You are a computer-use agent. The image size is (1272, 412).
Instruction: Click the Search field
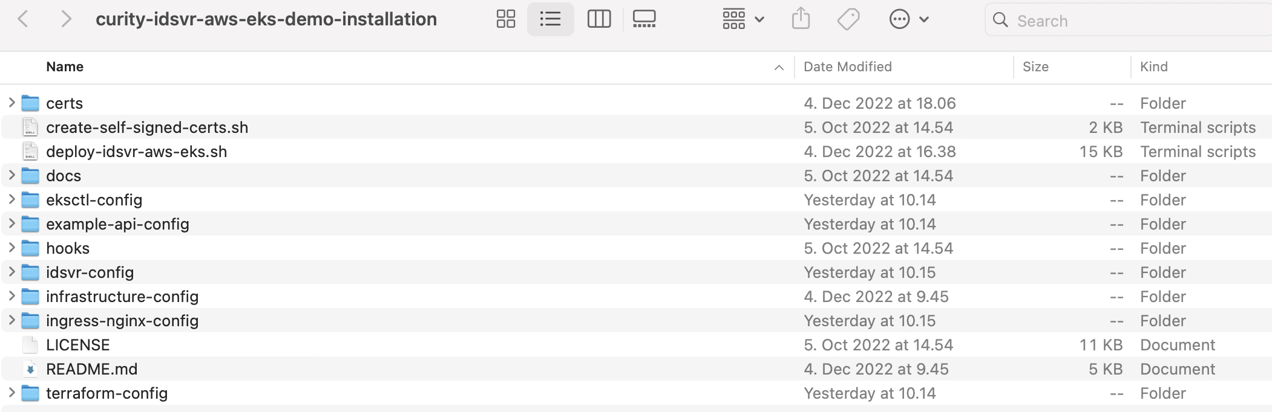pos(1126,21)
